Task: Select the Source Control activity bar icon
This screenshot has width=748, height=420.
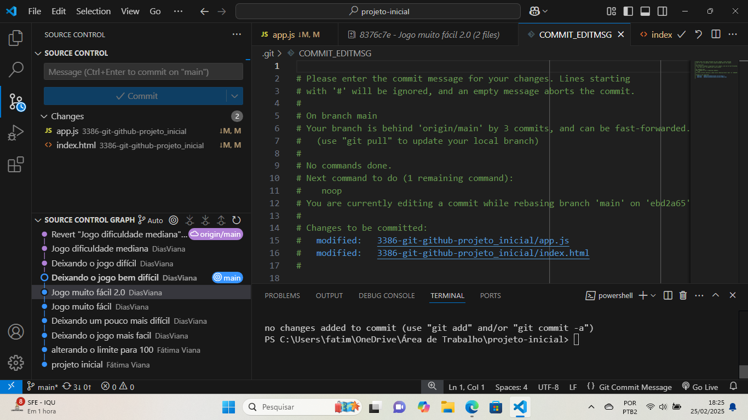Action: pyautogui.click(x=16, y=101)
